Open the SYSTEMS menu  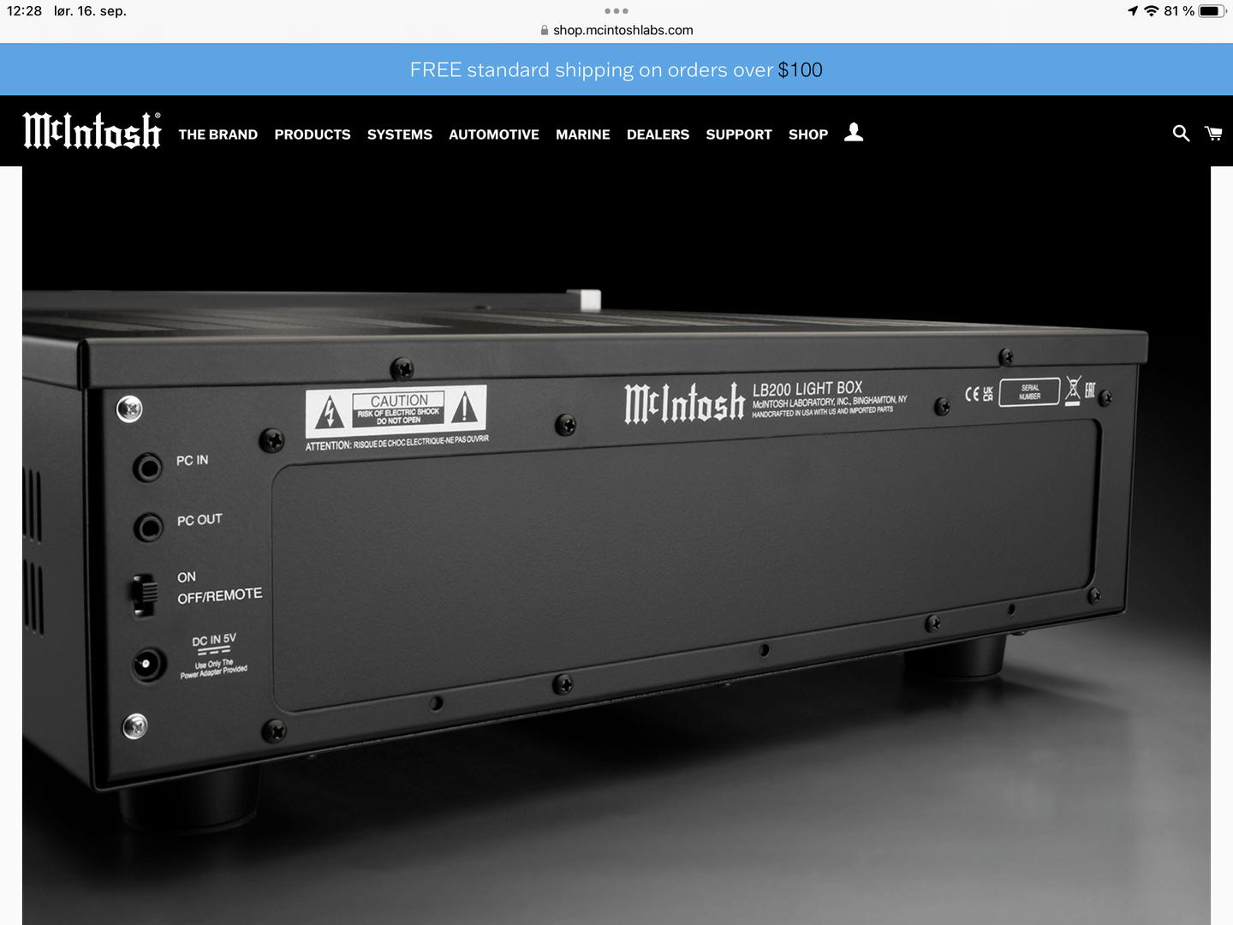pos(400,134)
